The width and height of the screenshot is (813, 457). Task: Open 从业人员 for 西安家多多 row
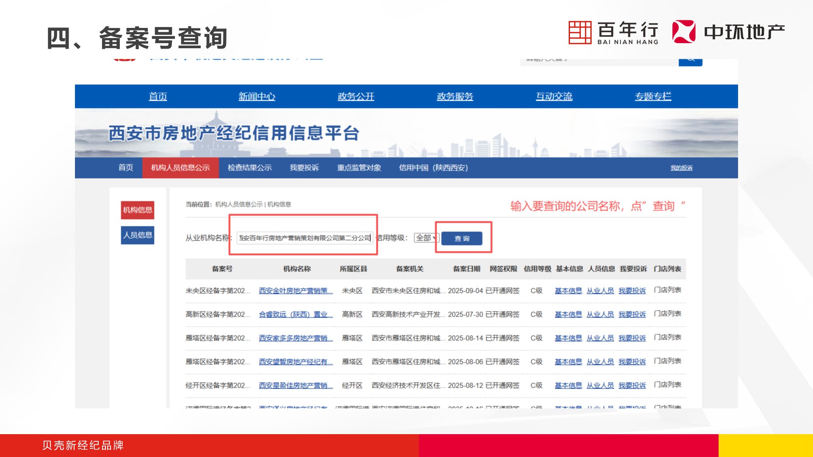click(x=600, y=338)
